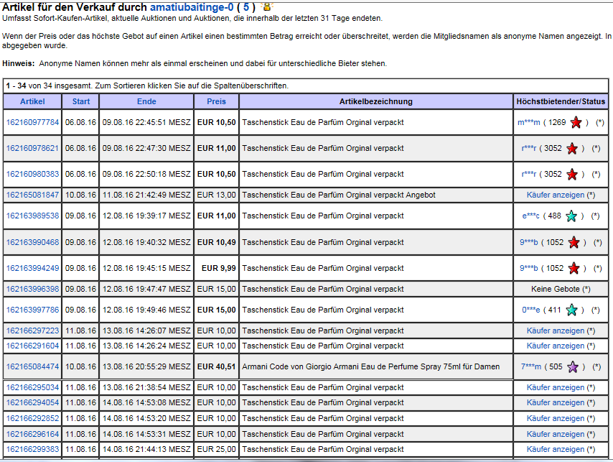
Task: Sort table by Start column header
Action: 81,101
